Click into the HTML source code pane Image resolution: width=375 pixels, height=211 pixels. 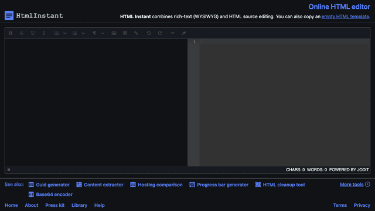[x=285, y=103]
